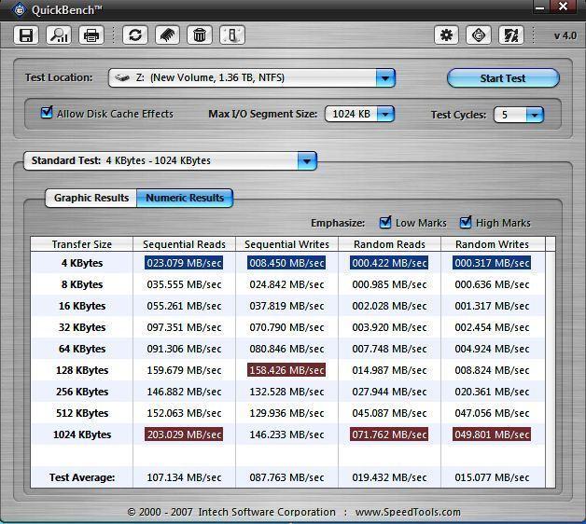Open the graph magnifier preview icon
Image resolution: width=586 pixels, height=524 pixels.
[59, 35]
